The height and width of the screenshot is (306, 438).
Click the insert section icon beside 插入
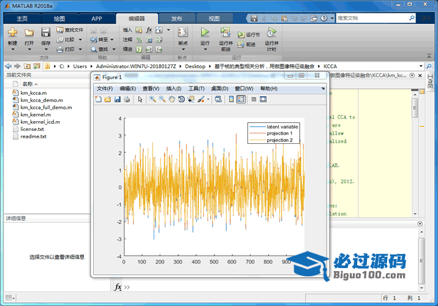139,30
